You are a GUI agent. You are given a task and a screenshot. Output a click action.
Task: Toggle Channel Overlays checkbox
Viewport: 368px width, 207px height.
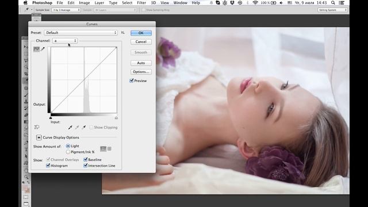pos(48,159)
